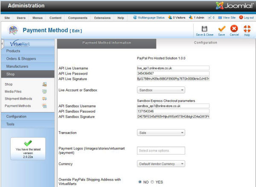Click the red Log out icon

click(x=241, y=17)
